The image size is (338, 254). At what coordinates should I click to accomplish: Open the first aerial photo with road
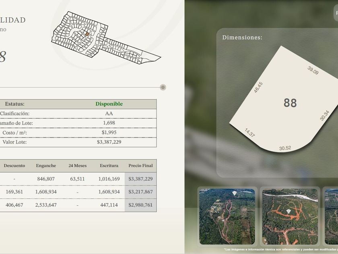click(227, 217)
